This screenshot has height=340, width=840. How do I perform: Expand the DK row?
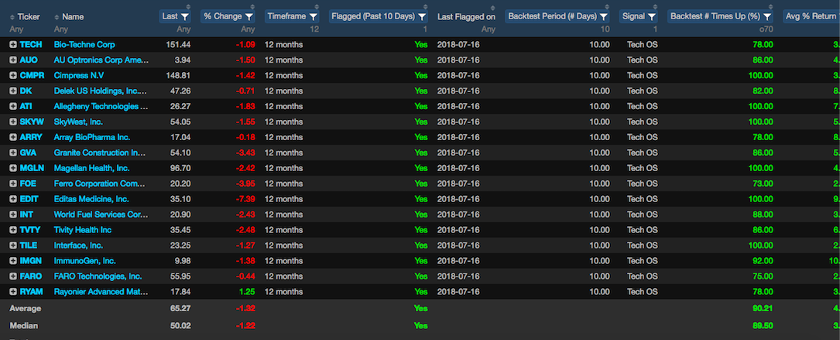13,91
